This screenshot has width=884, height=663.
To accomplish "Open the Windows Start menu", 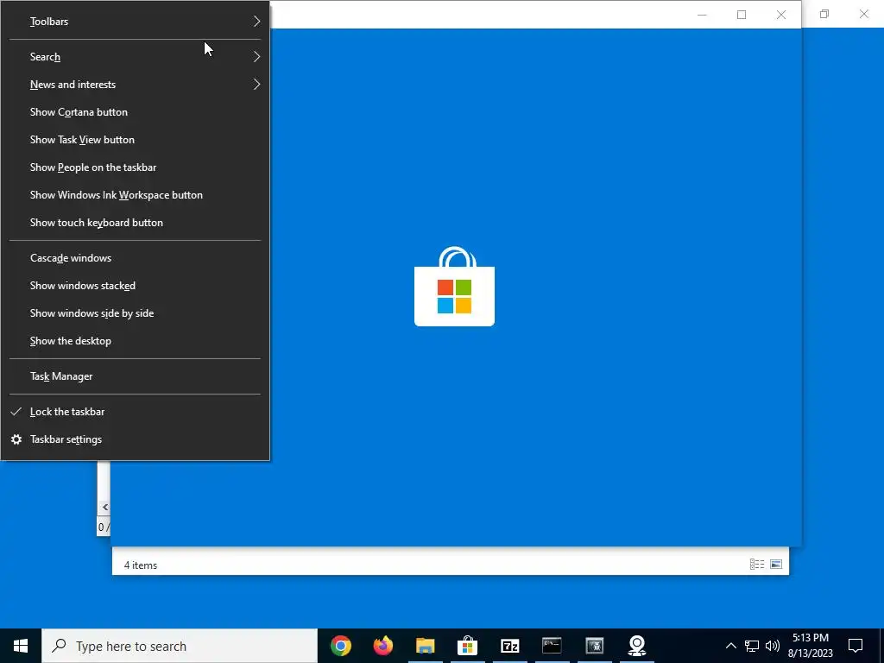I will 21,646.
